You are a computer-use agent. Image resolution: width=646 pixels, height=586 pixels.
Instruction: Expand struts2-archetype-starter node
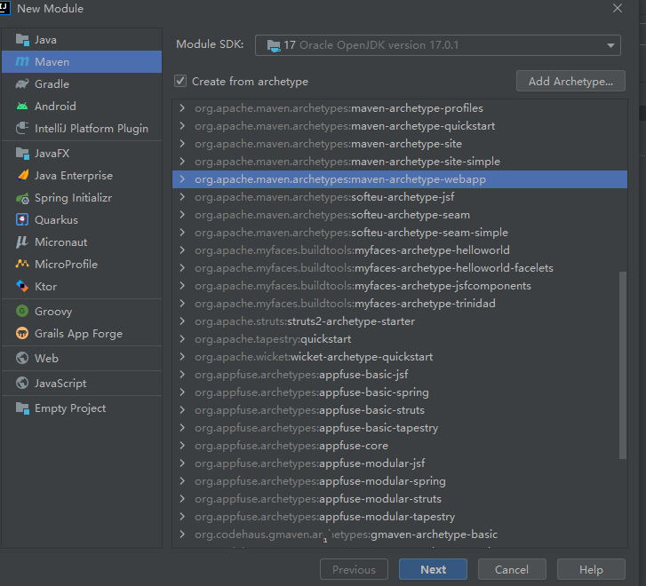coord(182,321)
